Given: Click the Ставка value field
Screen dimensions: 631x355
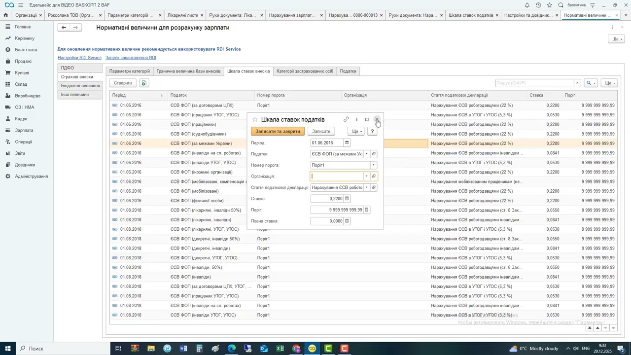Looking at the screenshot, I should point(327,199).
